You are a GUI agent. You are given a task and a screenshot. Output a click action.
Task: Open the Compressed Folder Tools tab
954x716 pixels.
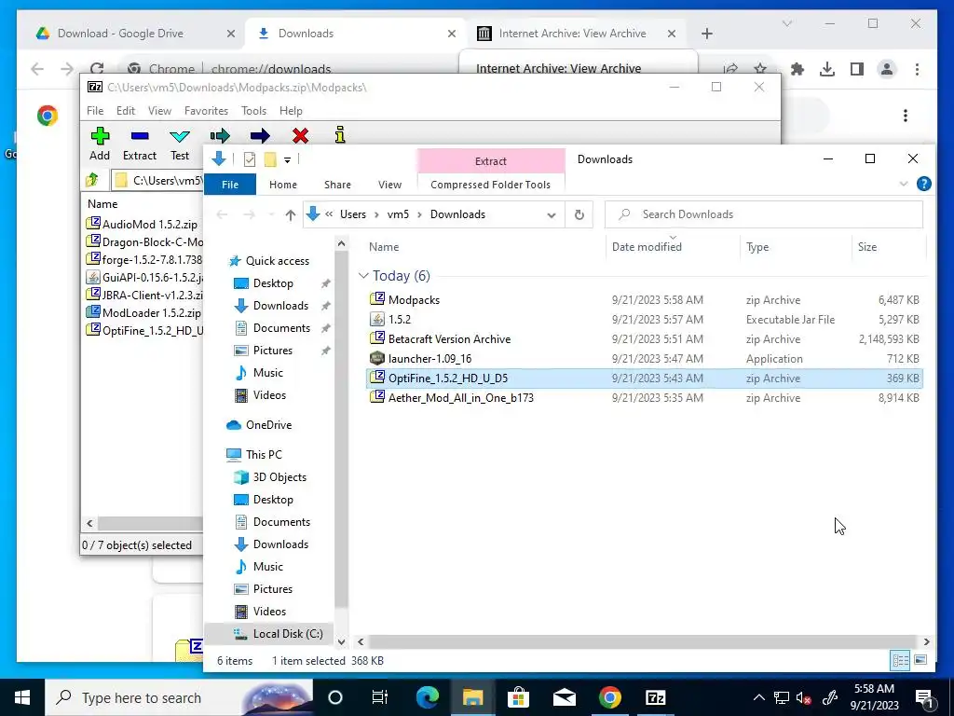click(490, 184)
